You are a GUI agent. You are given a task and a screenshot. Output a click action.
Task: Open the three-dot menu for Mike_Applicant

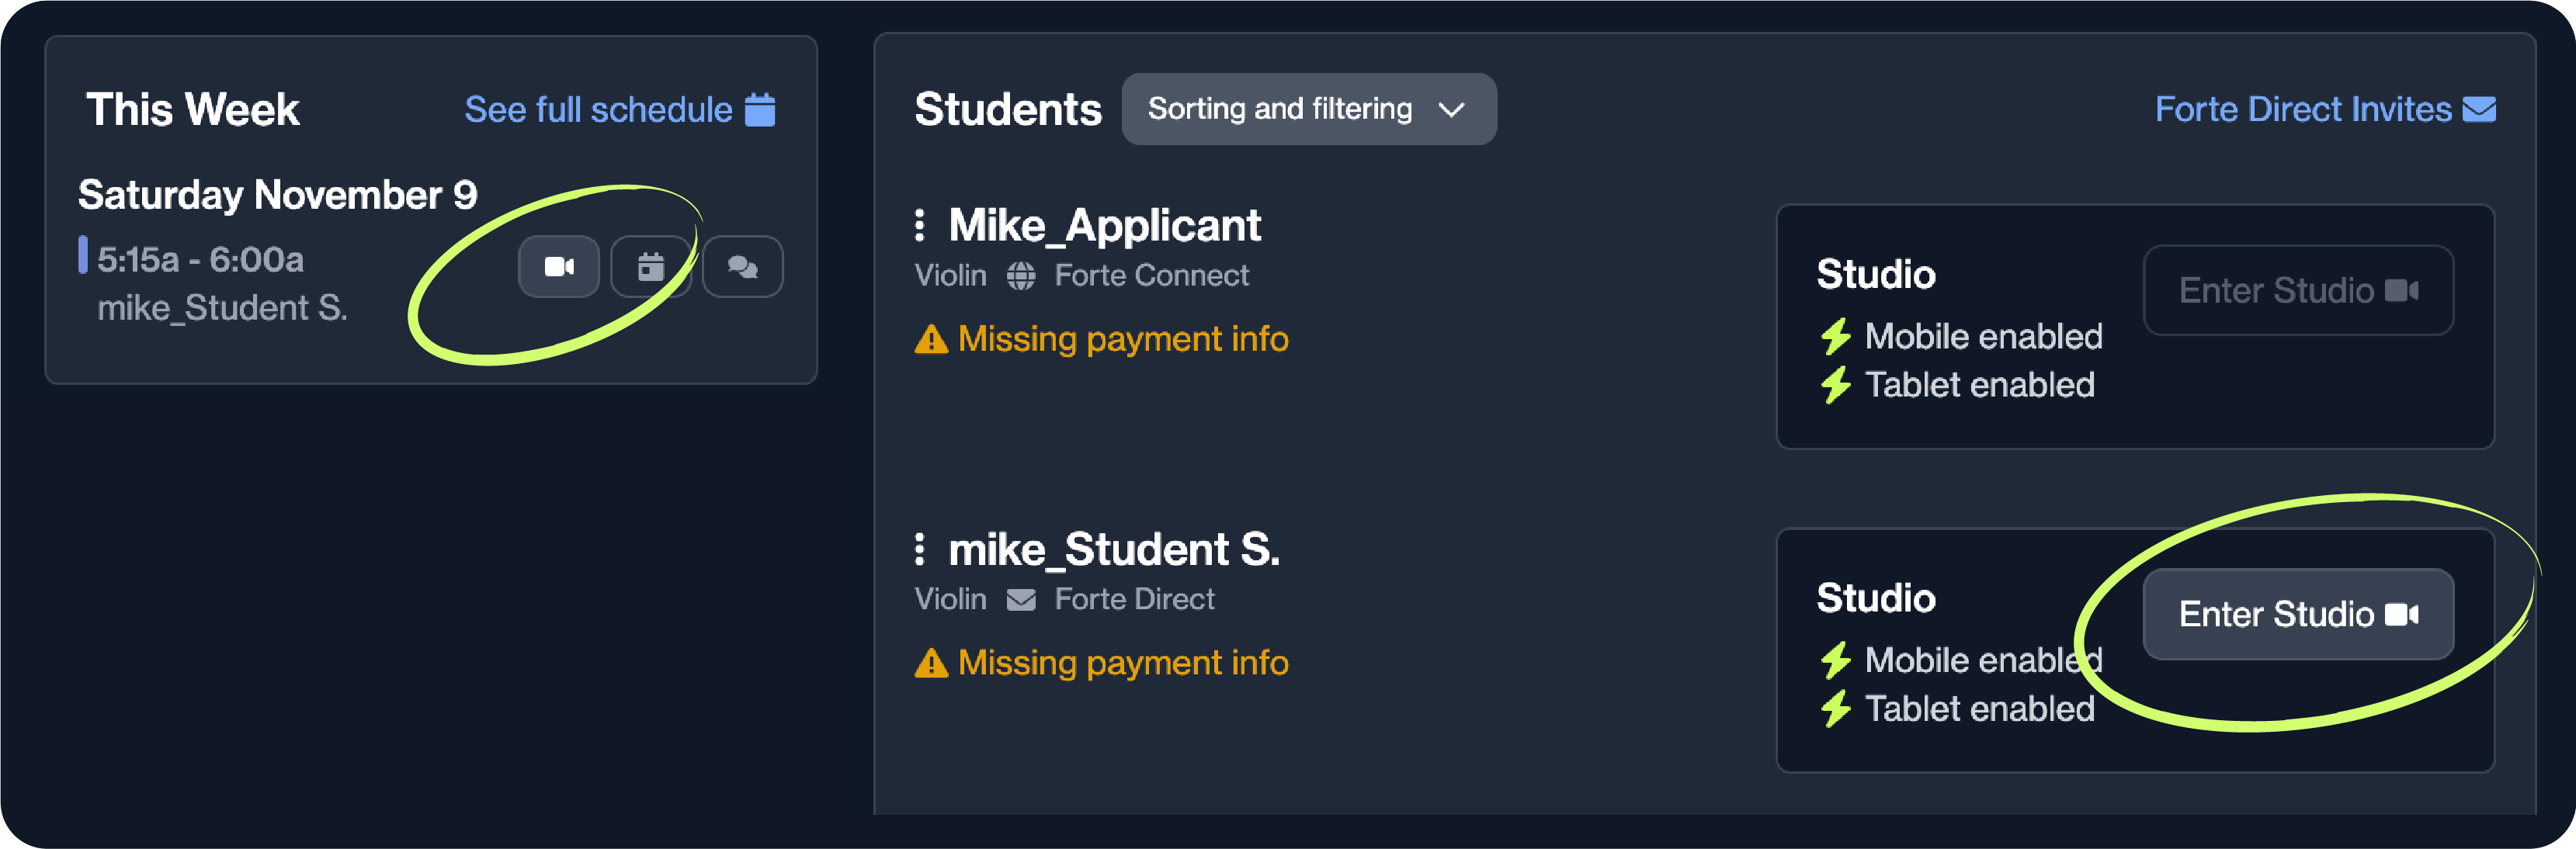920,225
